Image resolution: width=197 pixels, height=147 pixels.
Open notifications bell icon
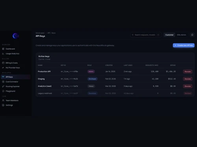(x=192, y=35)
